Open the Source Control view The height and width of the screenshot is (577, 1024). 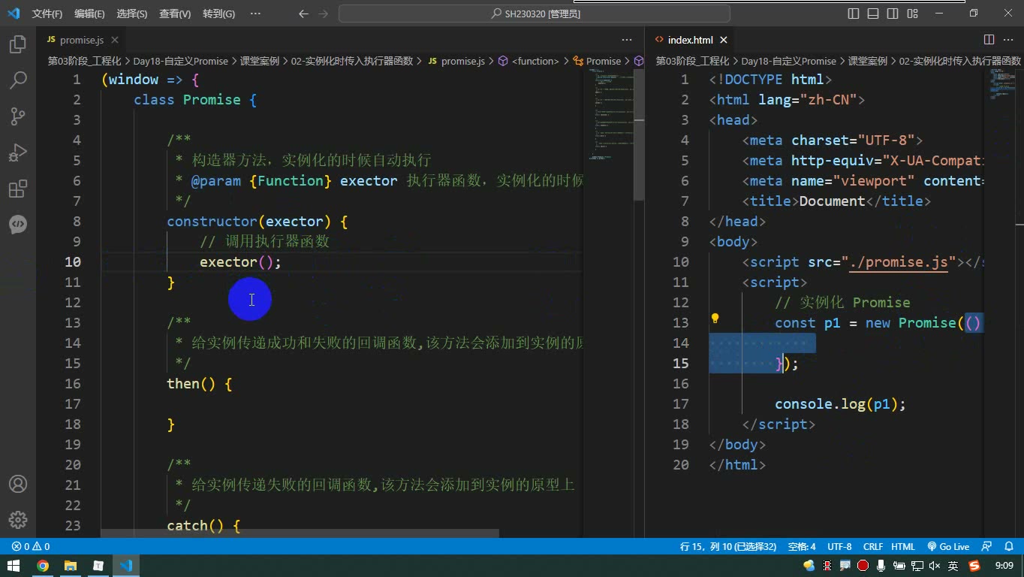click(x=18, y=116)
